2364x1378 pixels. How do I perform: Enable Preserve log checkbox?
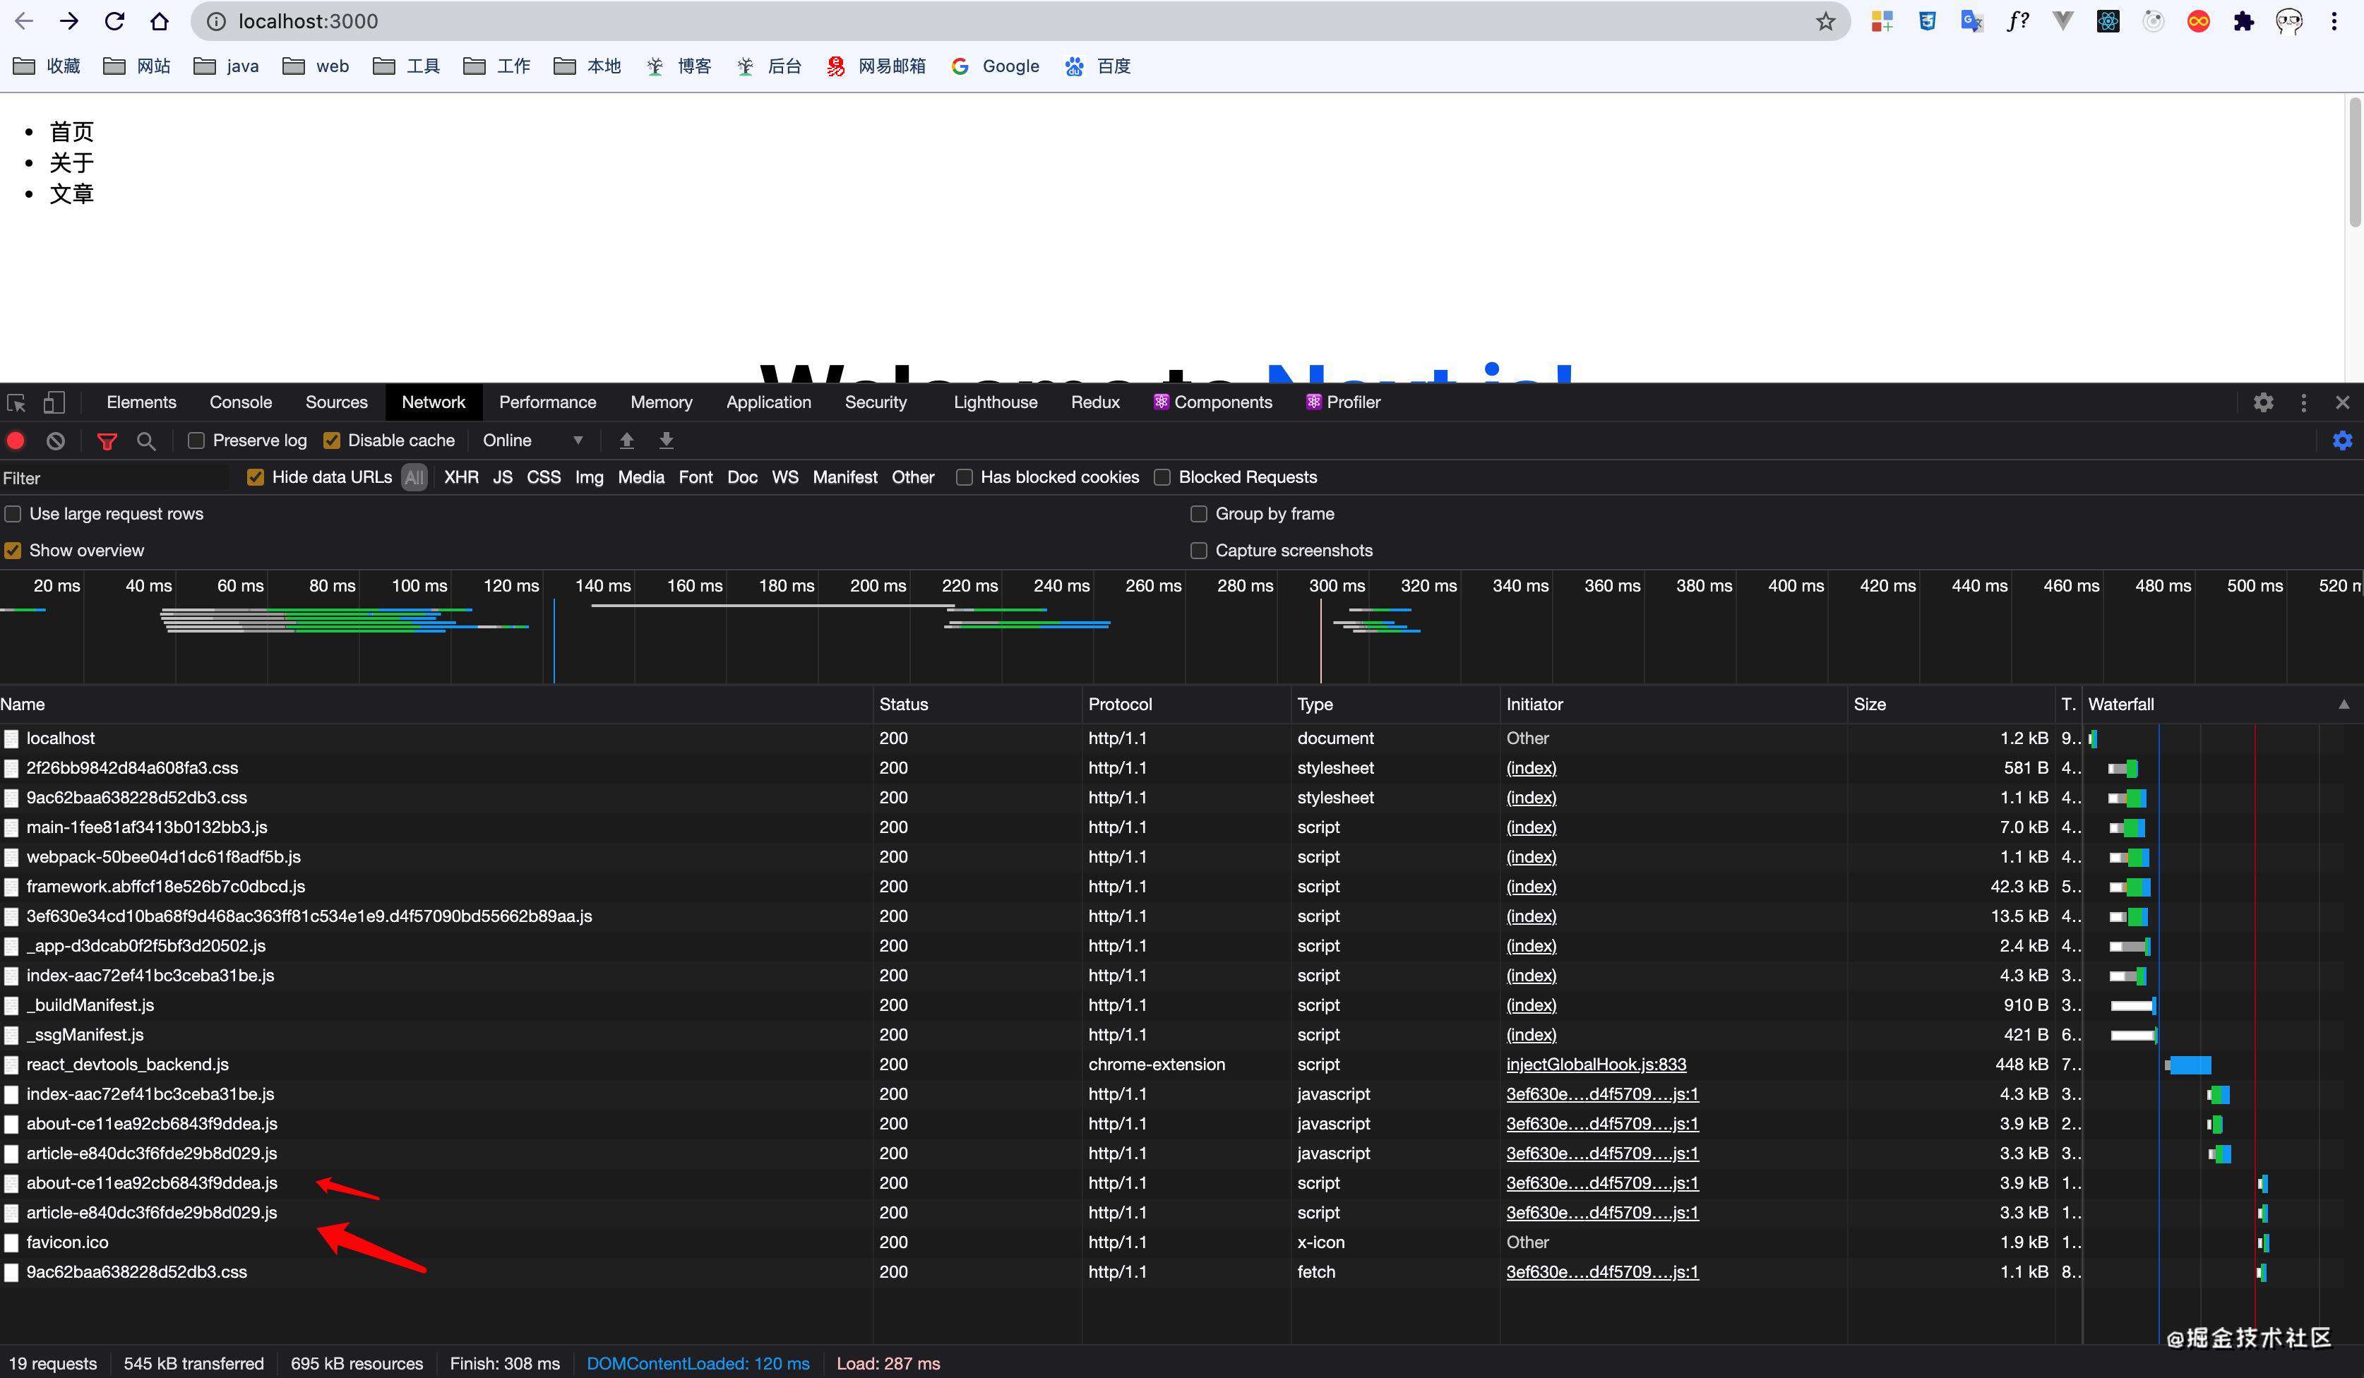pos(196,440)
